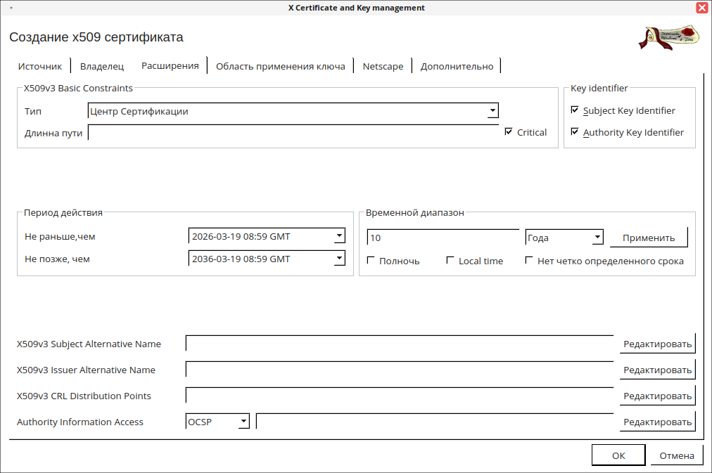Uncheck Subject Key Identifier
Image resolution: width=712 pixels, height=473 pixels.
click(575, 110)
